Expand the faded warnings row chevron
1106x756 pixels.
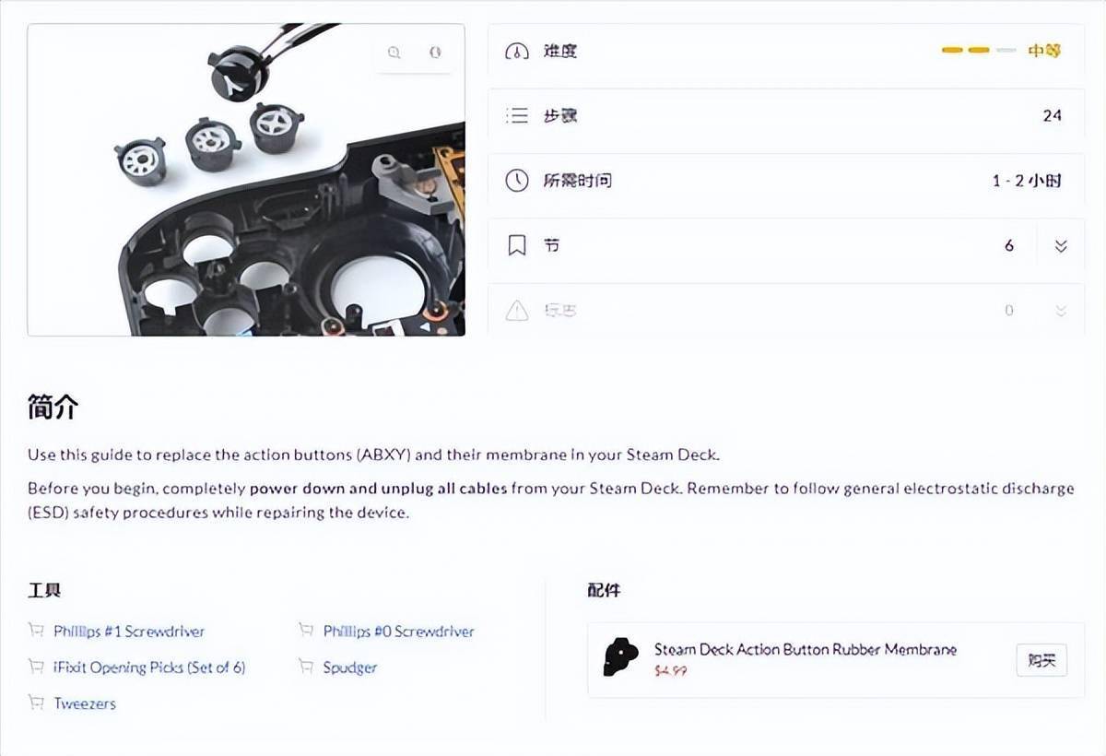(1061, 311)
